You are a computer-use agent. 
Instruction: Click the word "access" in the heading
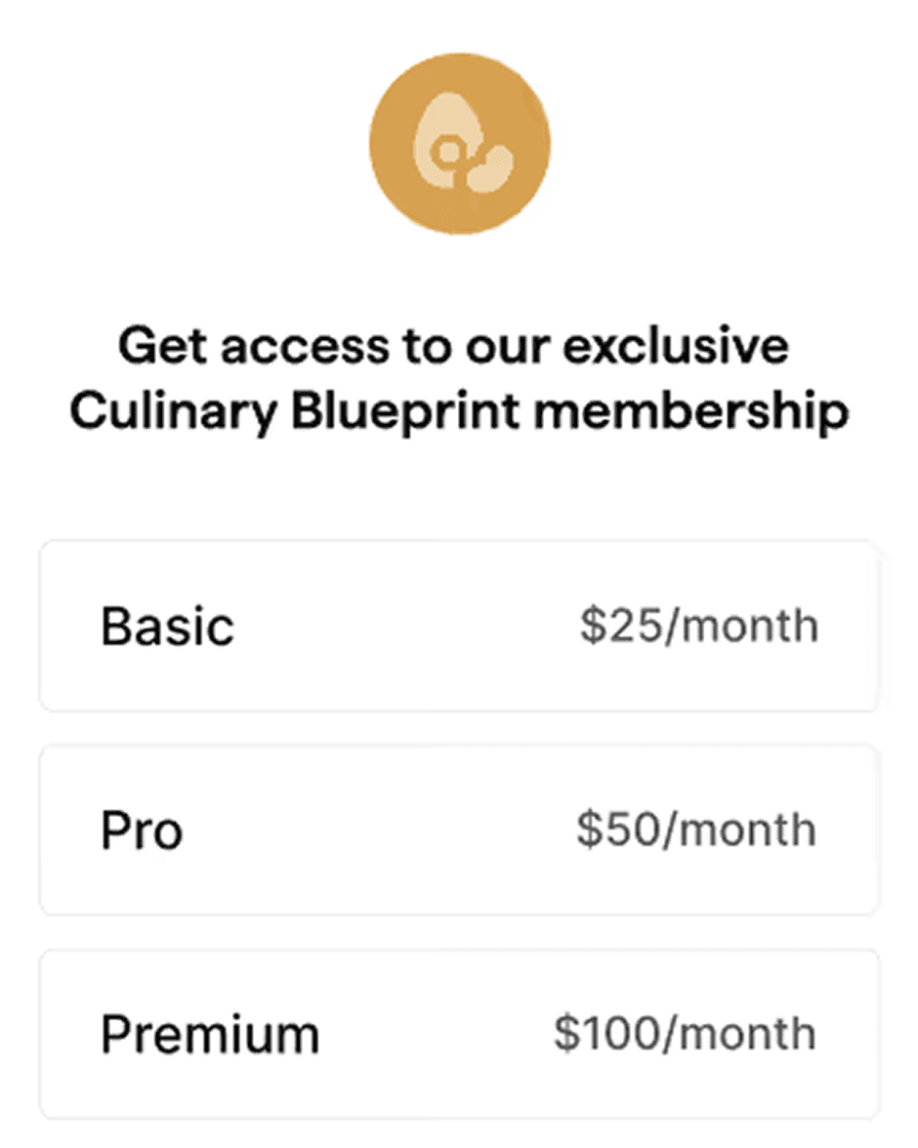pos(306,348)
